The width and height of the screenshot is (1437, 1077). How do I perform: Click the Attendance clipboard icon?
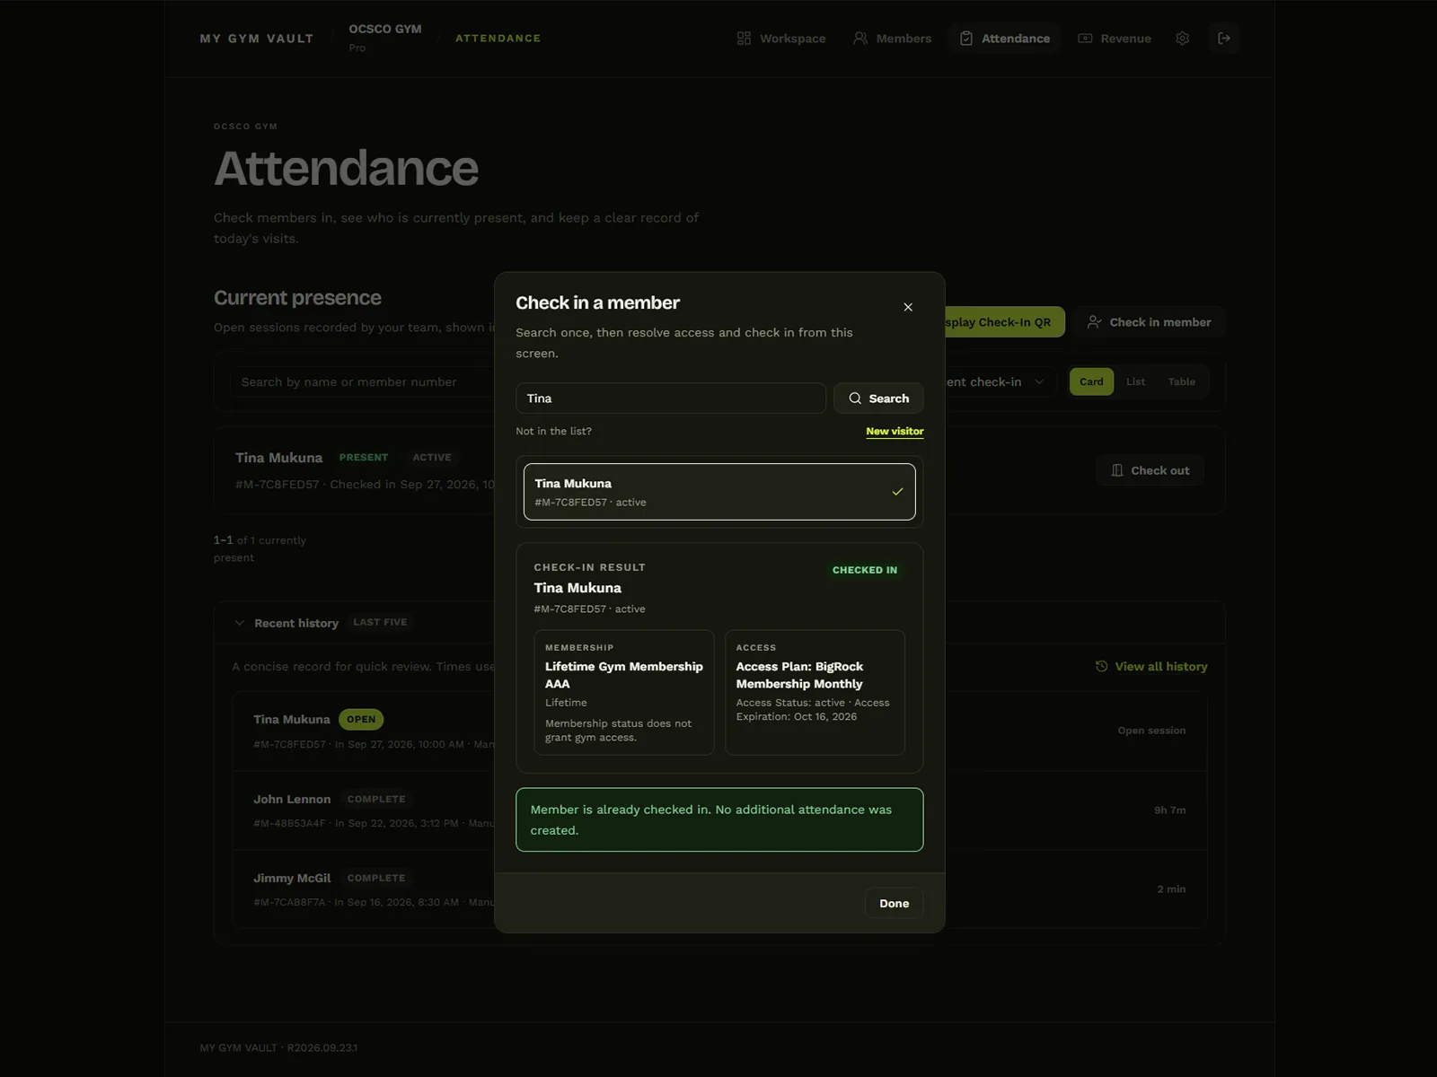tap(966, 39)
